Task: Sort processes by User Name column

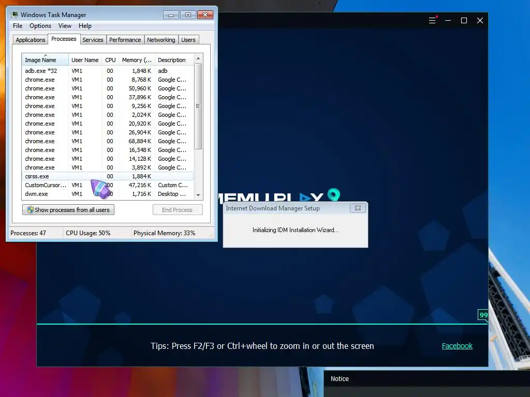Action: pyautogui.click(x=85, y=60)
